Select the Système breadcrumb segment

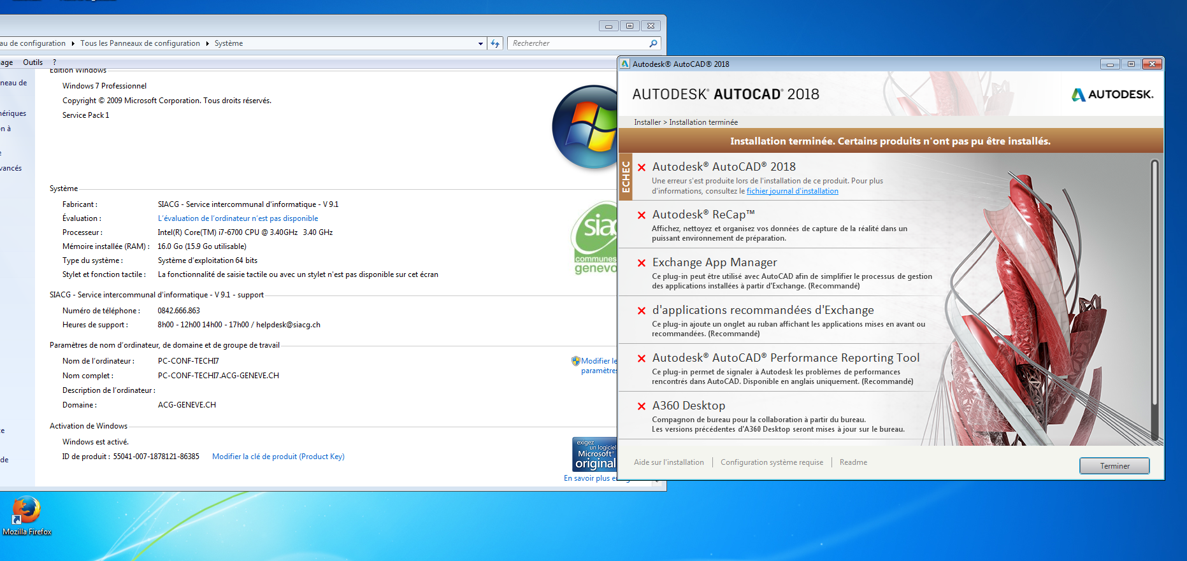point(229,43)
